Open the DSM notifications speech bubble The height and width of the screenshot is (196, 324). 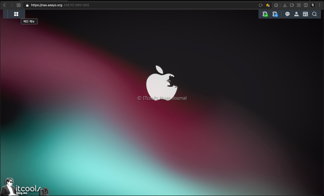pyautogui.click(x=287, y=14)
